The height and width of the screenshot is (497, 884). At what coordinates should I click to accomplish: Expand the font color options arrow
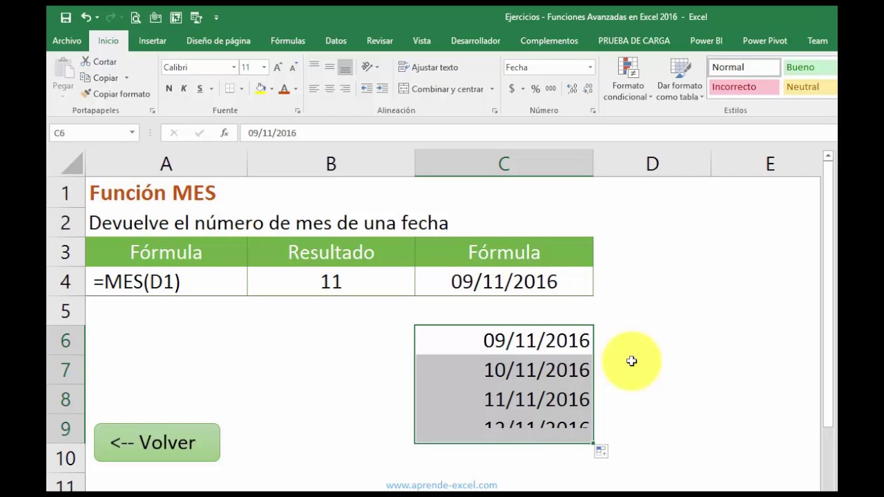(x=295, y=88)
